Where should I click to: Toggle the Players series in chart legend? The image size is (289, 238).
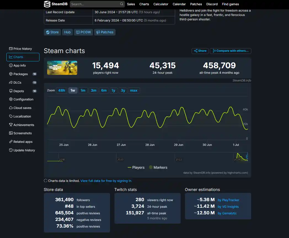[136, 167]
